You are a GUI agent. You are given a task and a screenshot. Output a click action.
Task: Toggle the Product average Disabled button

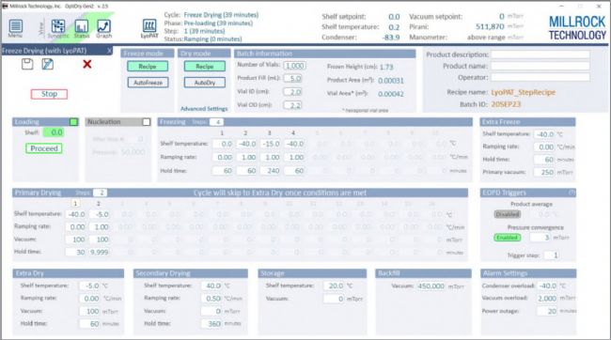point(507,214)
